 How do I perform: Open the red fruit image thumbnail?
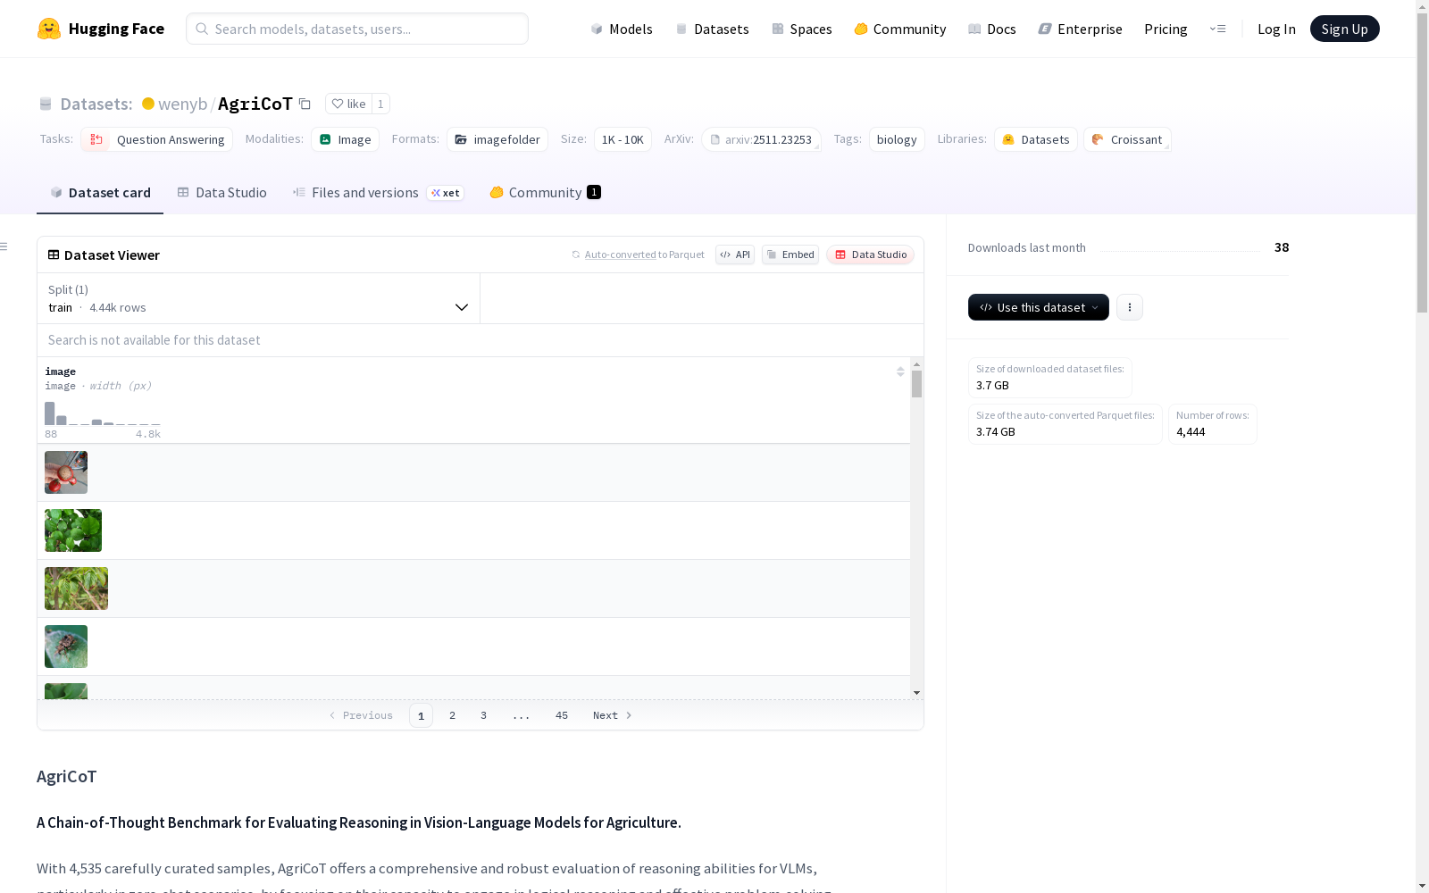pyautogui.click(x=66, y=472)
